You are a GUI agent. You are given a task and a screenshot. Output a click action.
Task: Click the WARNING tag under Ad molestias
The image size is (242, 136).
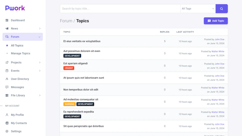(70, 104)
